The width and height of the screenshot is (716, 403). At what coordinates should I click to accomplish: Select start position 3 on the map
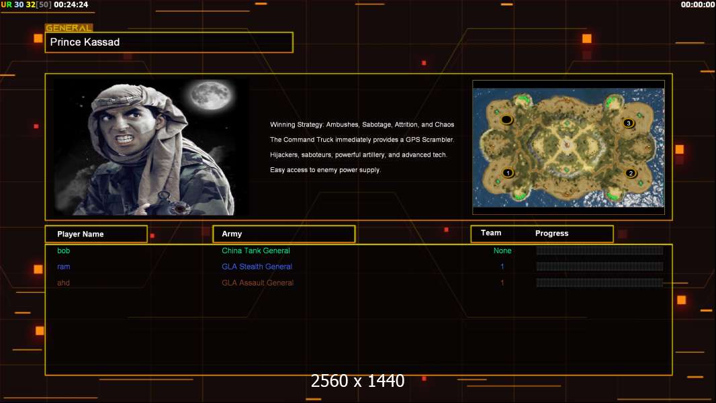[628, 123]
